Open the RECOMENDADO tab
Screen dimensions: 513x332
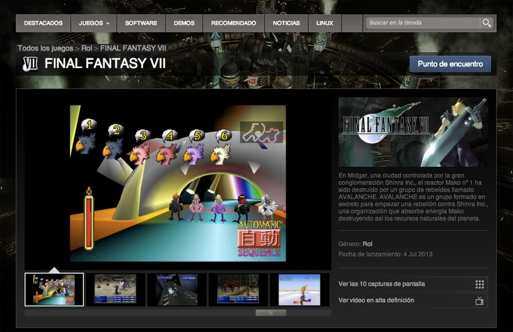click(233, 23)
